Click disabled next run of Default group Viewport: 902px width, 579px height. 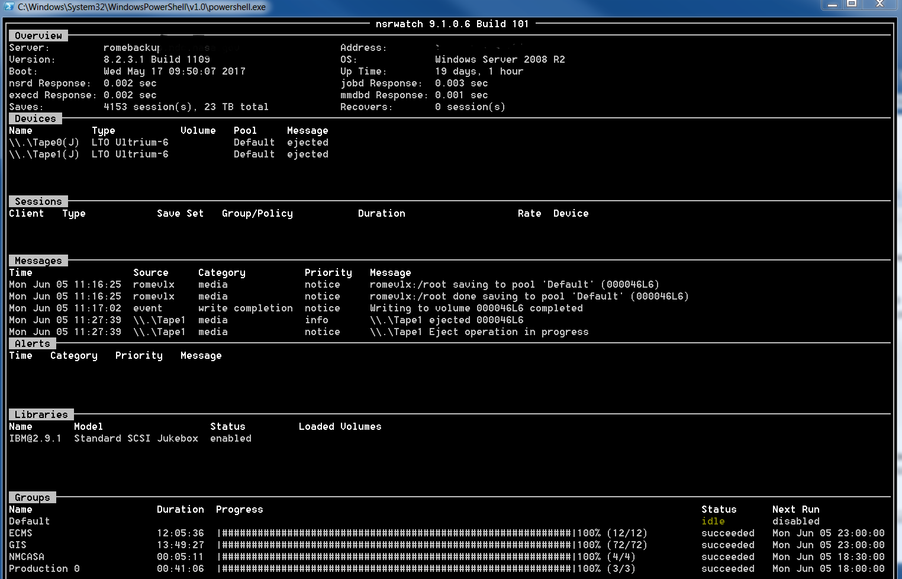tap(796, 521)
